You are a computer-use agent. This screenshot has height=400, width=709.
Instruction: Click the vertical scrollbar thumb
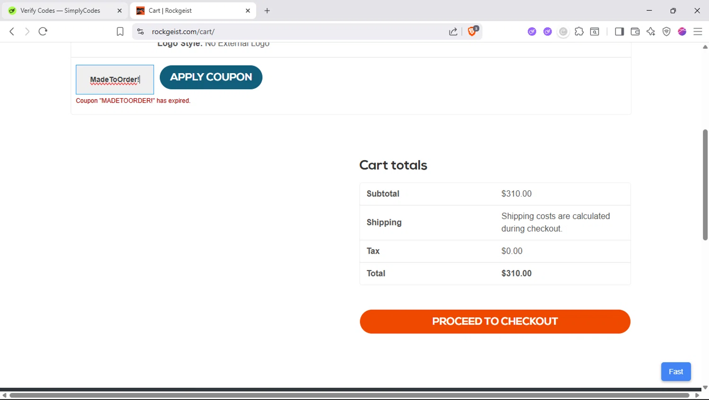tap(705, 185)
